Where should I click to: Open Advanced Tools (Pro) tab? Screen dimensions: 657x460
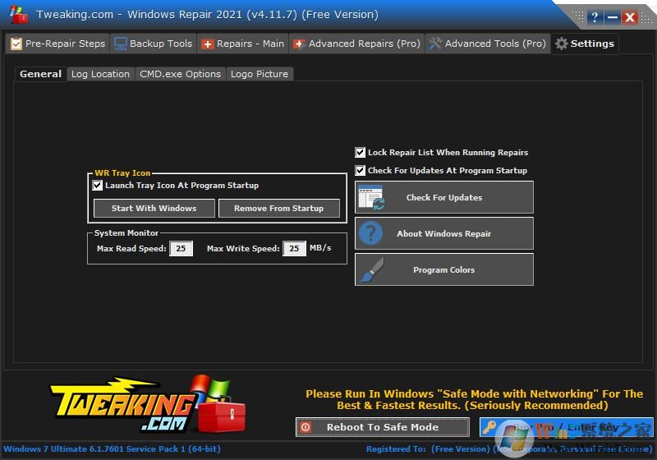[x=488, y=44]
